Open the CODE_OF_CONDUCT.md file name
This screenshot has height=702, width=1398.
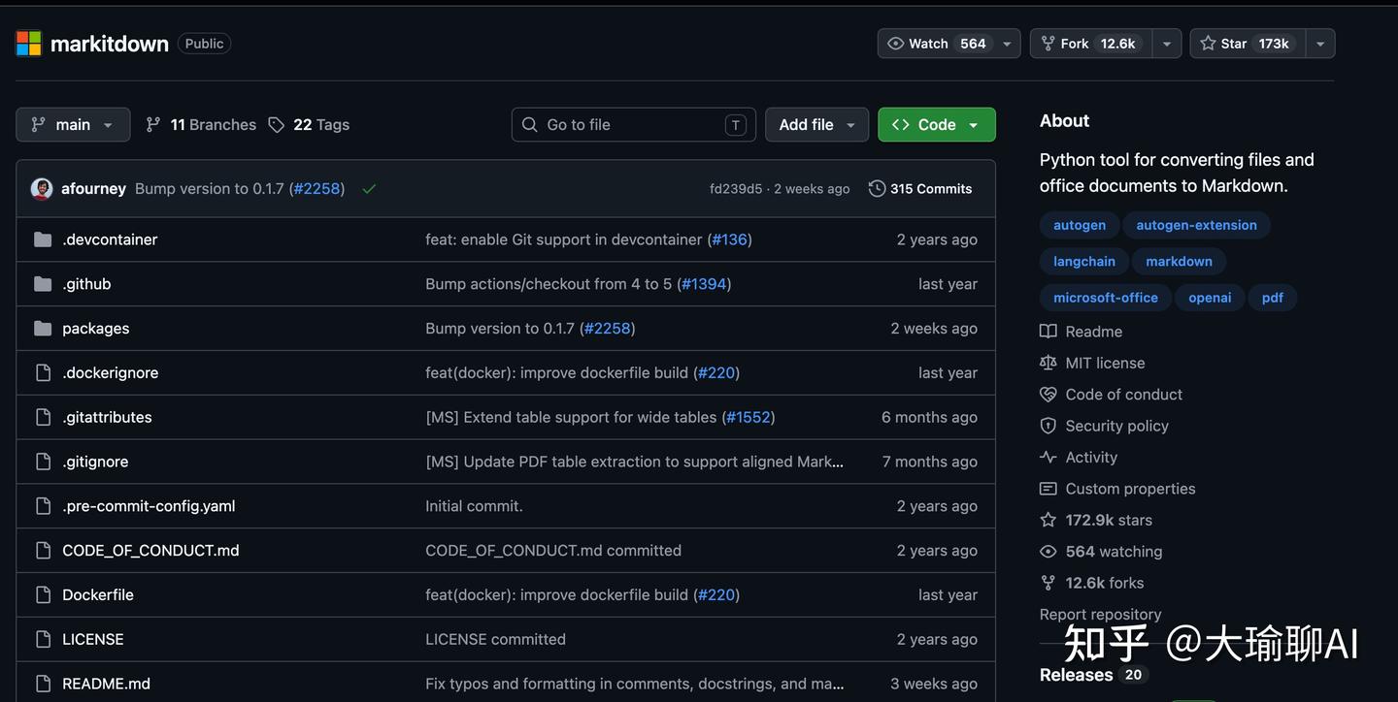150,551
